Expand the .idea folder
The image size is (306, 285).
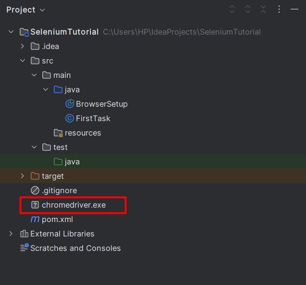click(x=22, y=46)
